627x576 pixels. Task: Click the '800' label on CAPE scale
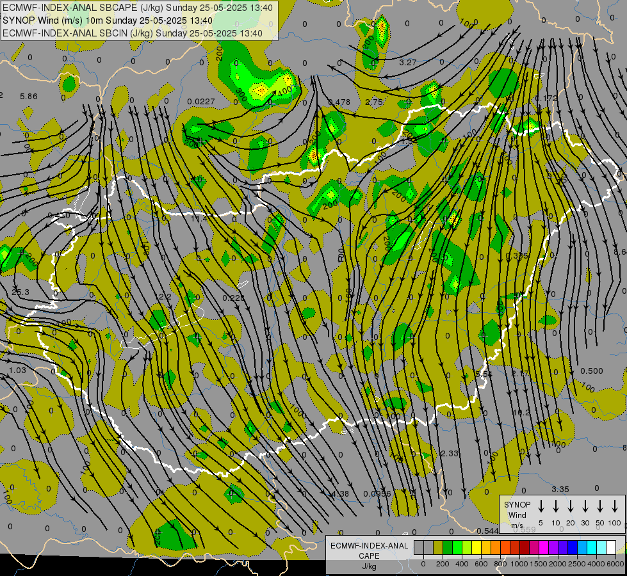[x=500, y=564]
